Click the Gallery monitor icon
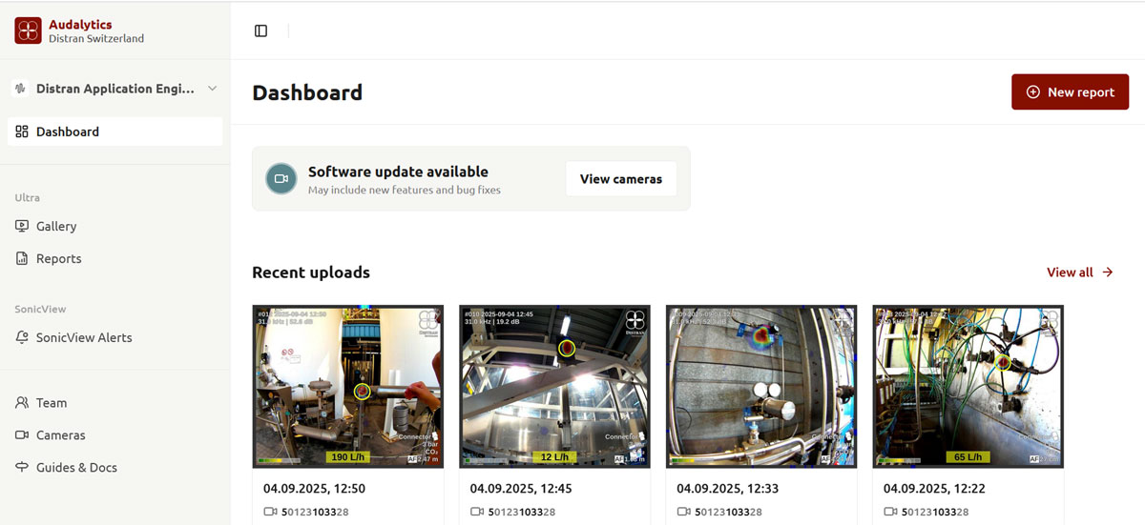 [x=22, y=226]
